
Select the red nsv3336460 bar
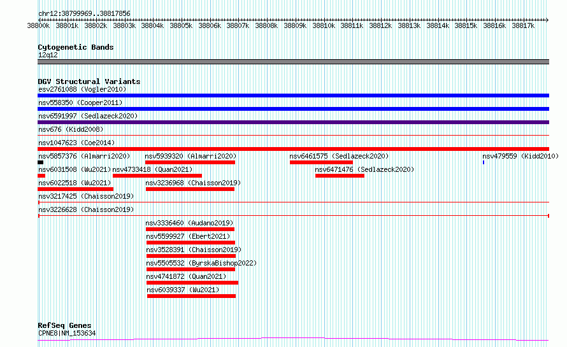click(x=190, y=229)
